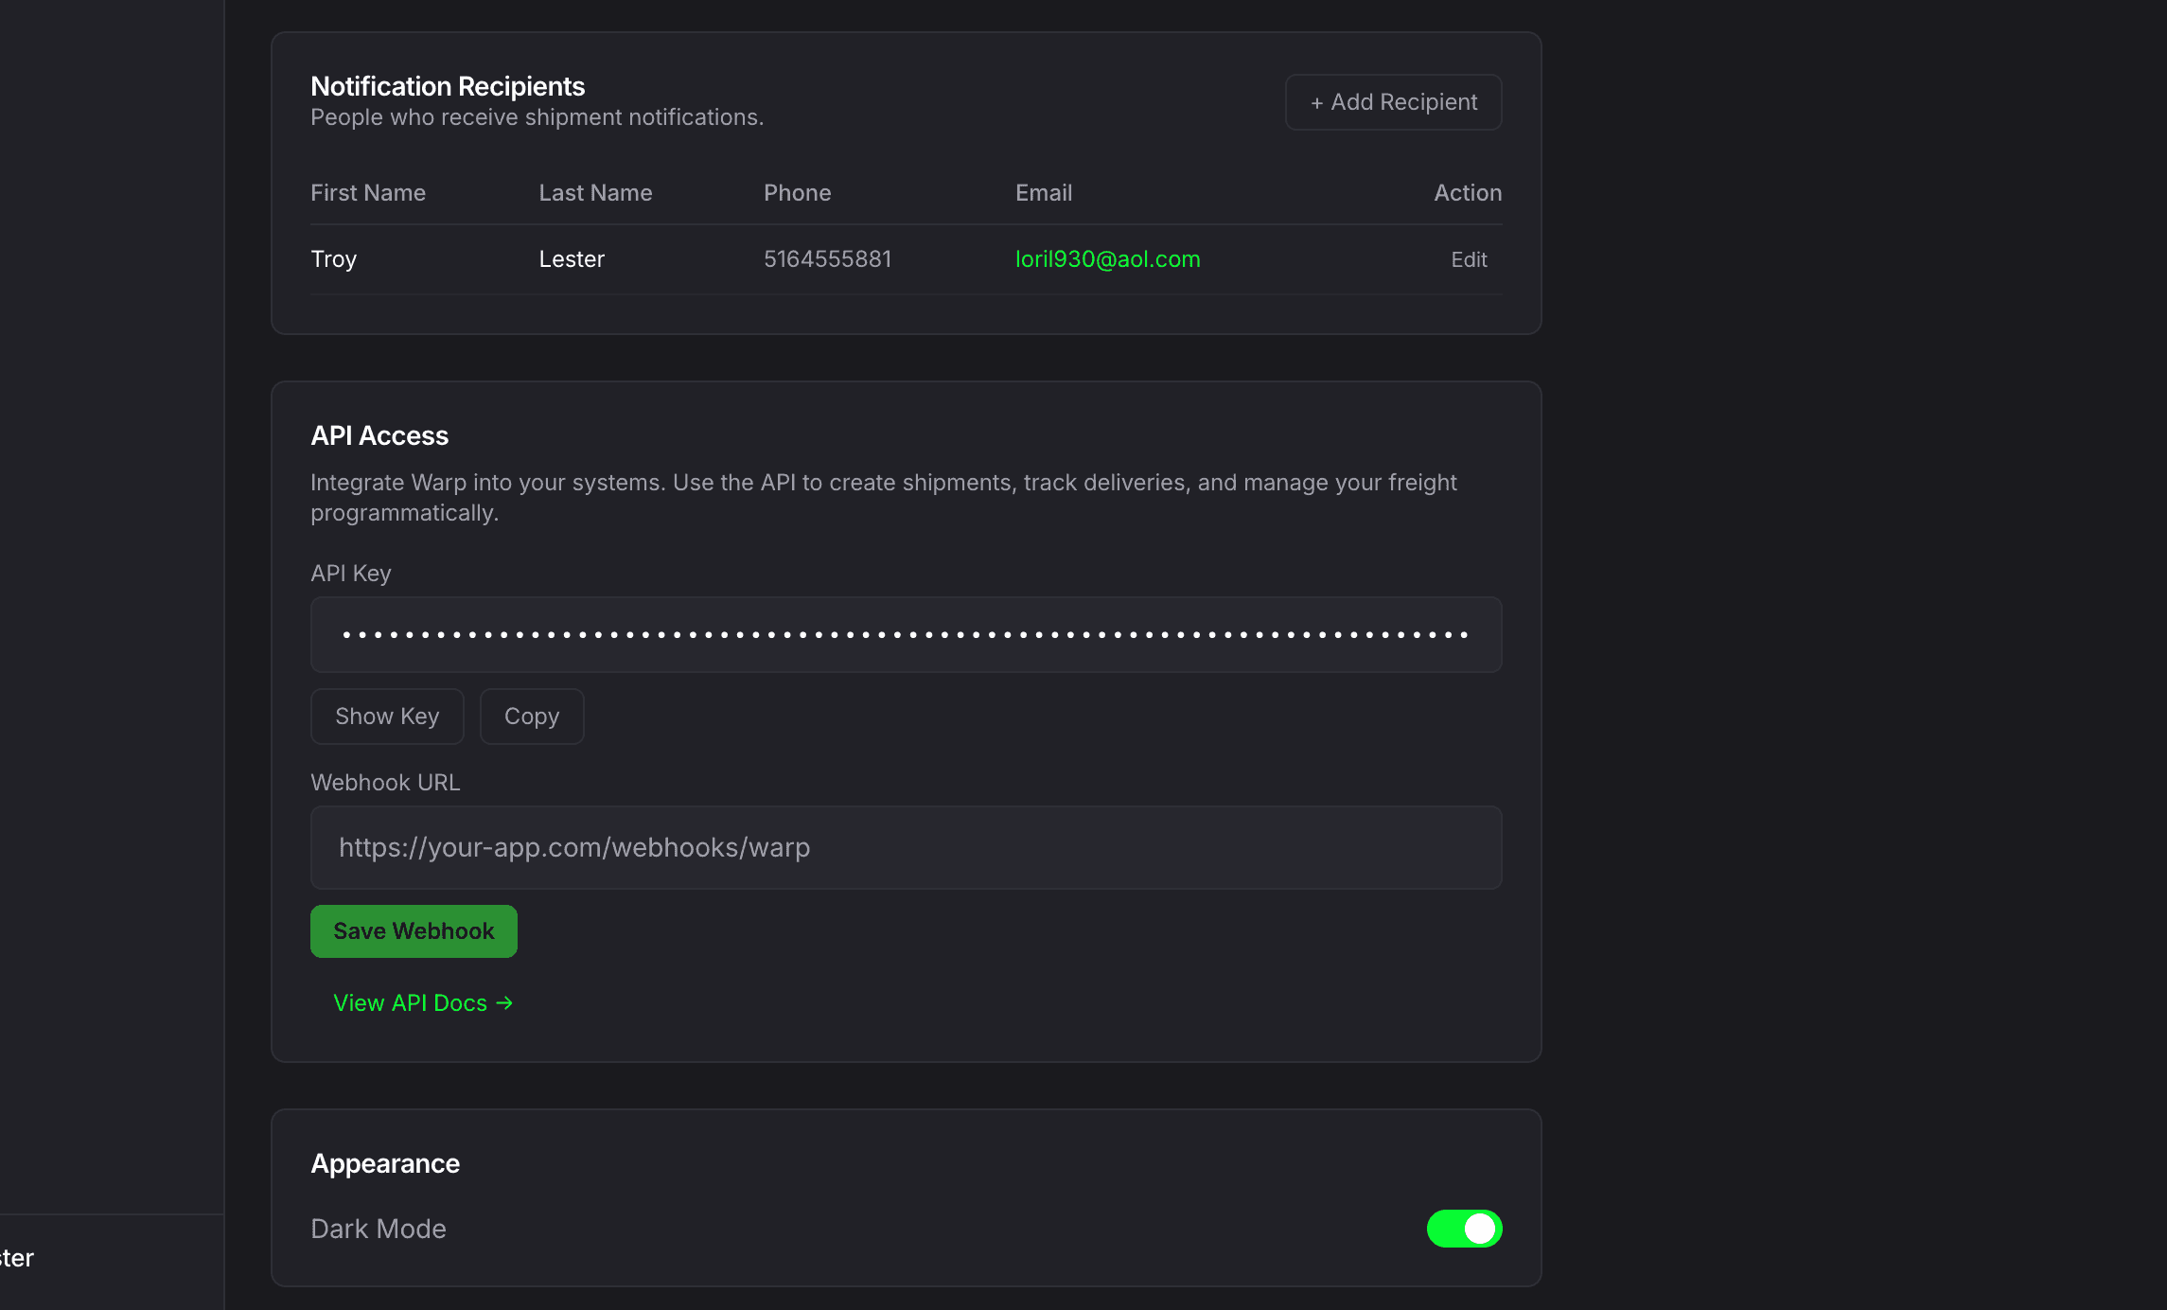Show the hidden API key
The width and height of the screenshot is (2167, 1310).
click(386, 716)
